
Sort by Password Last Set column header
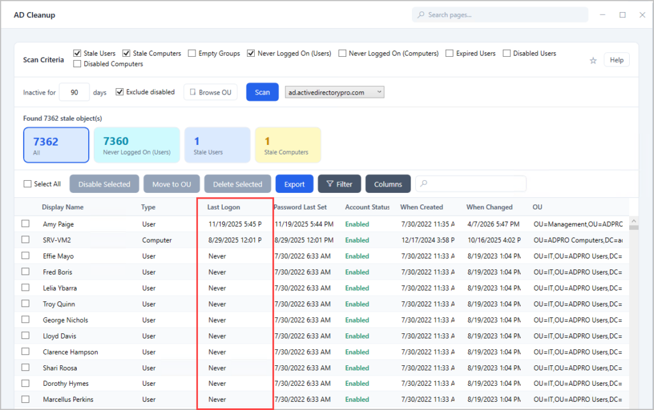[300, 207]
